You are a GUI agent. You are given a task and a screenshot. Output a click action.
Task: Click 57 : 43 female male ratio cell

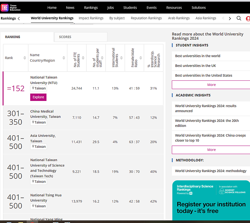(134, 118)
